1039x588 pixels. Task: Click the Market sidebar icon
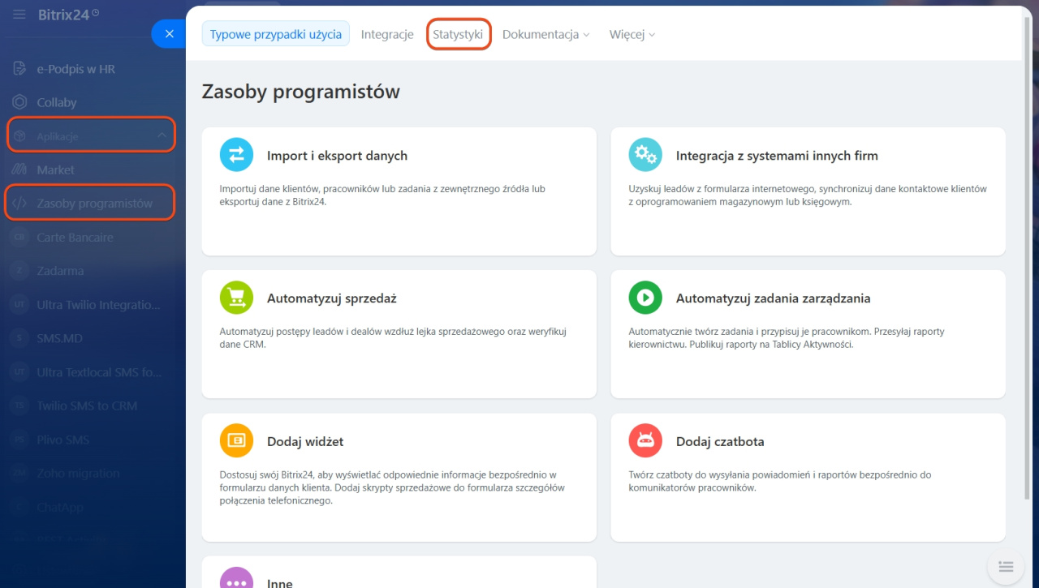tap(20, 170)
